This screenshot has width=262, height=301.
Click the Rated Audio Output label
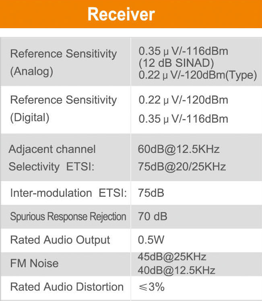point(60,240)
